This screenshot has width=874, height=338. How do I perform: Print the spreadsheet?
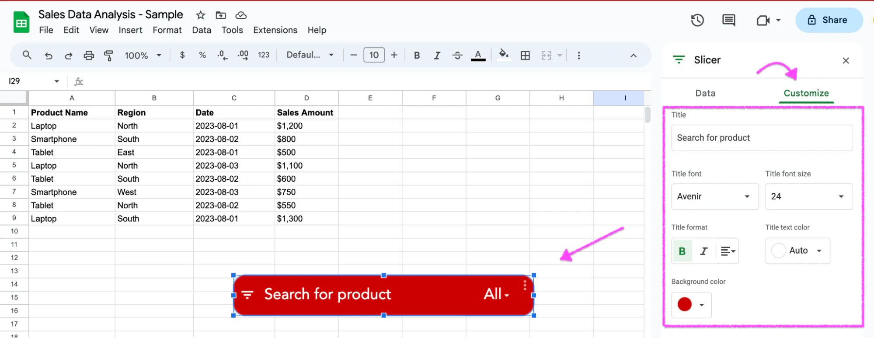click(x=89, y=56)
